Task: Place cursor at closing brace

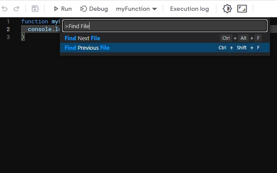Action: pyautogui.click(x=23, y=37)
